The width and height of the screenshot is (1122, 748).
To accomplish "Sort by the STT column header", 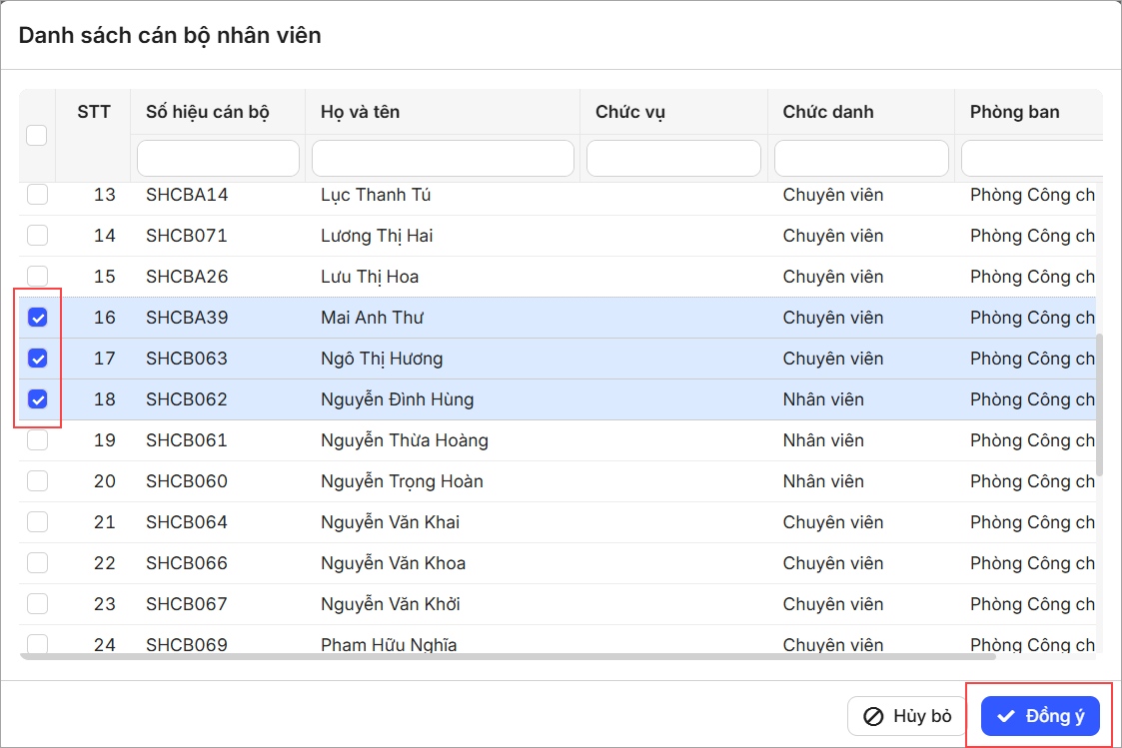I will [x=93, y=112].
